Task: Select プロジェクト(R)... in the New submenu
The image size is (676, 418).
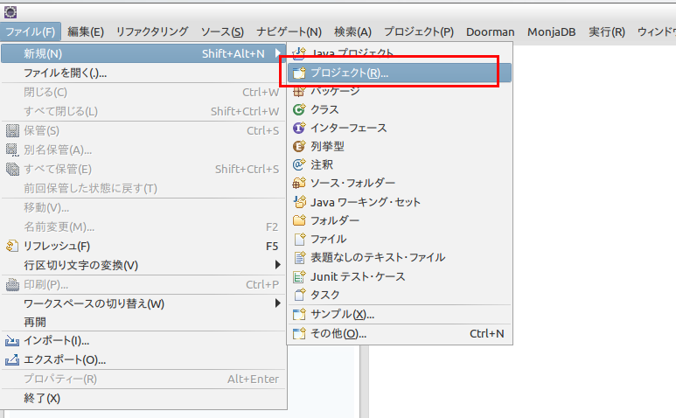Action: (400, 73)
